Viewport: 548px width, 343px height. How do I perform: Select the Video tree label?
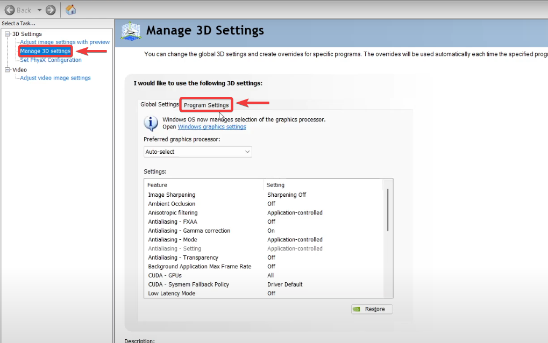click(19, 69)
